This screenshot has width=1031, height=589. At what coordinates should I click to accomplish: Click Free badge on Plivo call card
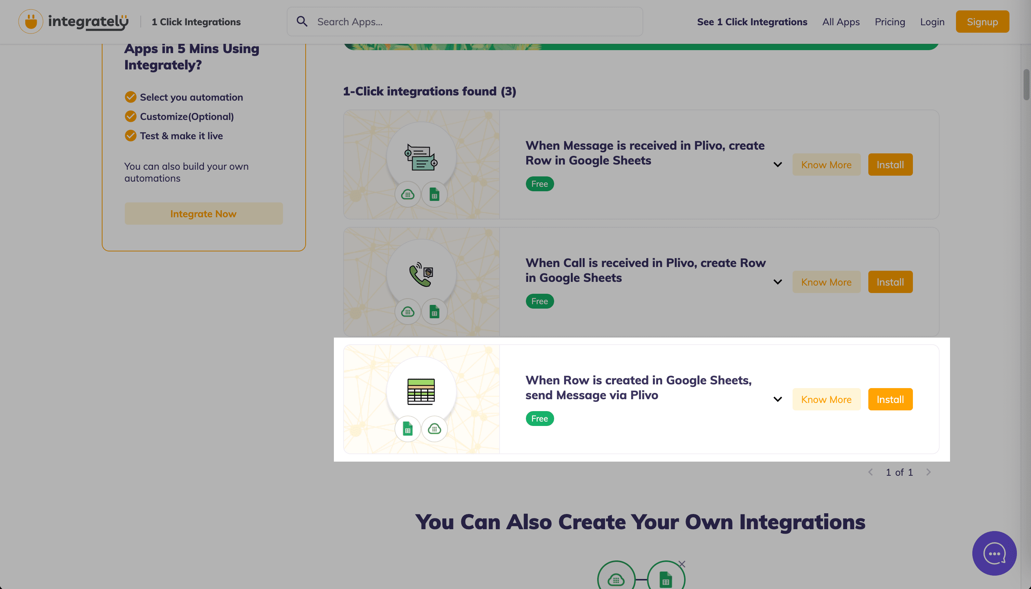[540, 302]
